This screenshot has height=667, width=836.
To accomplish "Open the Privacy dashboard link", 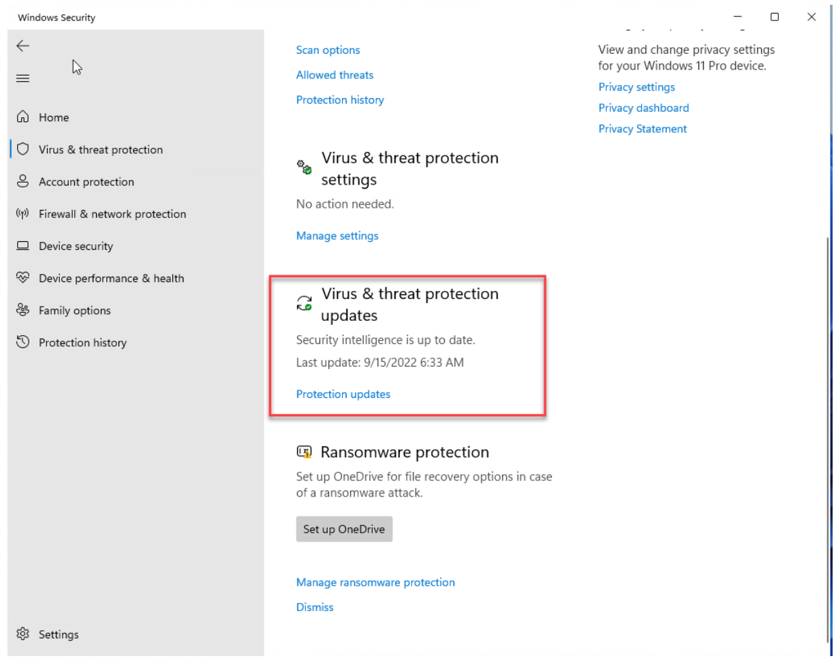I will tap(643, 108).
